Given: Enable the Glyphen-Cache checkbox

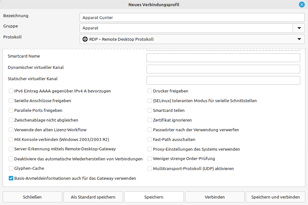Looking at the screenshot, I should point(11,168).
